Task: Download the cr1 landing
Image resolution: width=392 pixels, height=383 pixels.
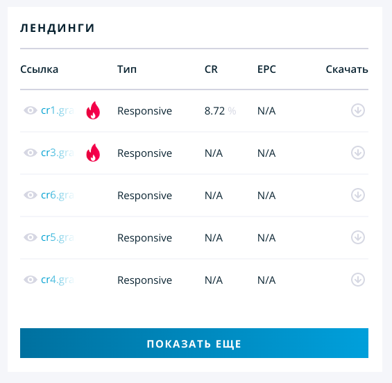Action: pyautogui.click(x=358, y=110)
